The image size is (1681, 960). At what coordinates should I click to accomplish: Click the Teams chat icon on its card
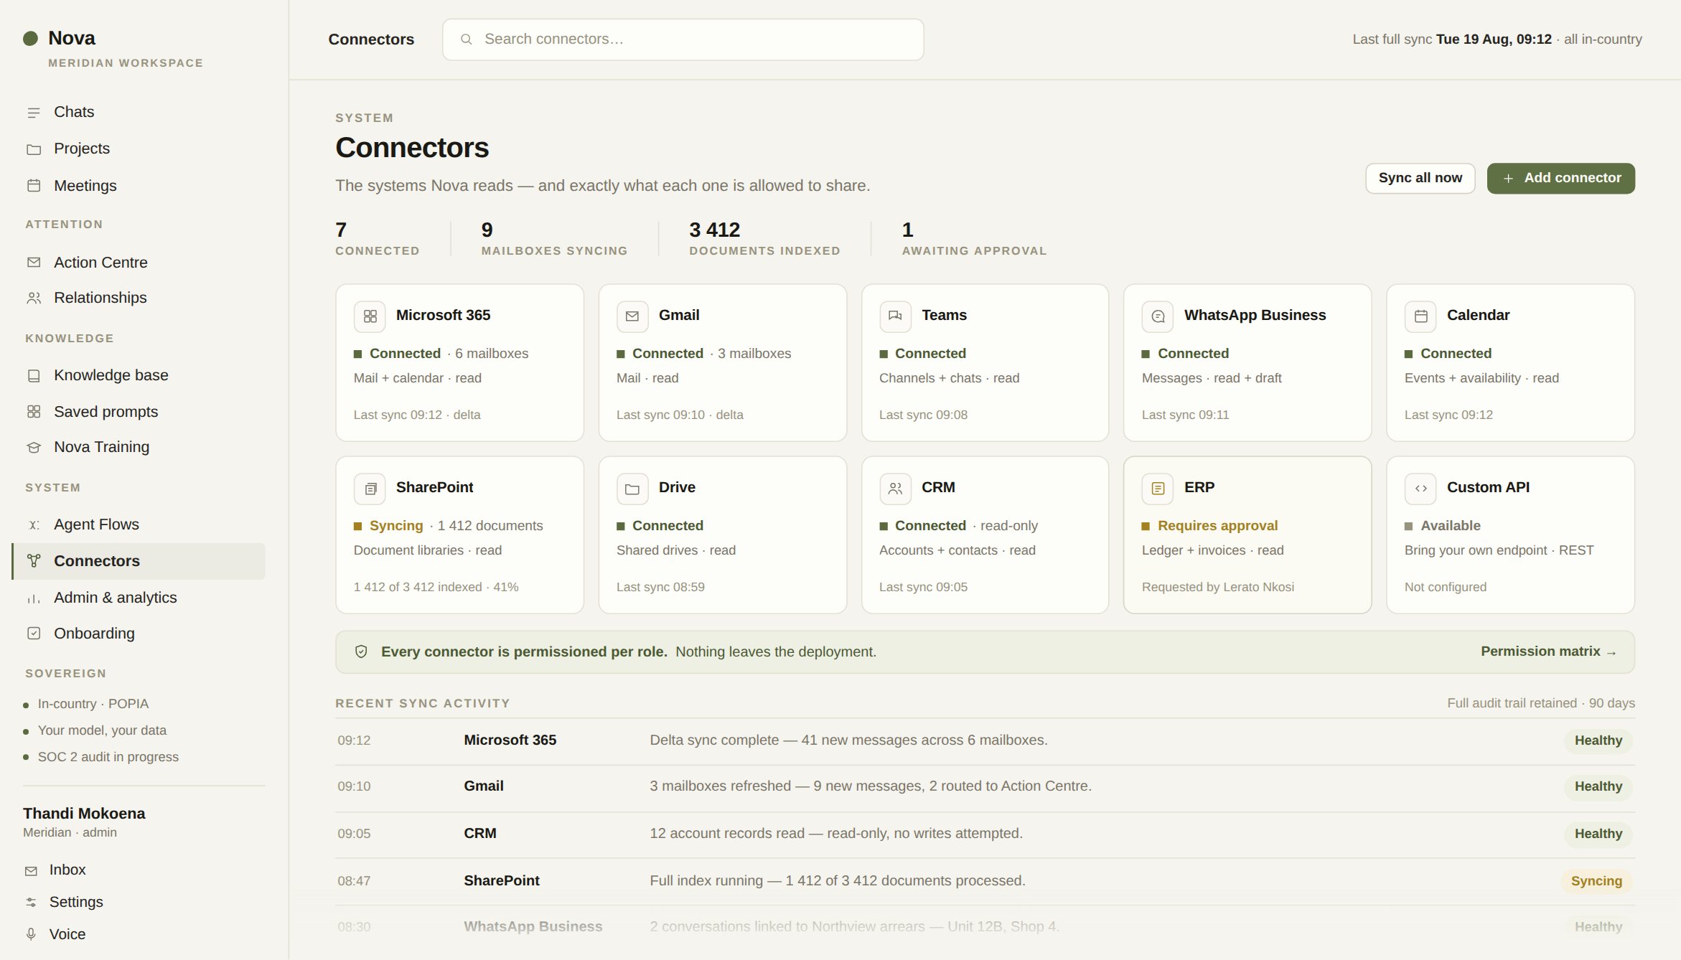click(x=895, y=316)
